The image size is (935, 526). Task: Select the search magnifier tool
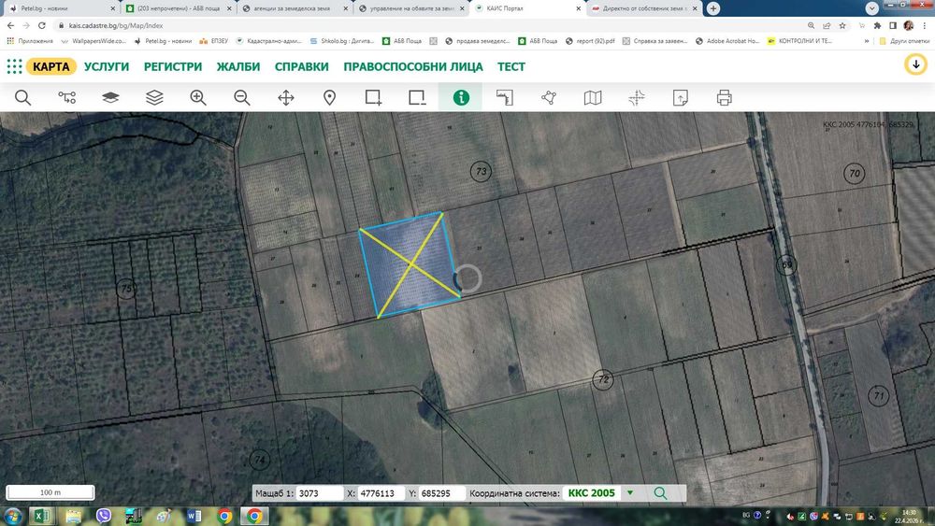pos(22,98)
